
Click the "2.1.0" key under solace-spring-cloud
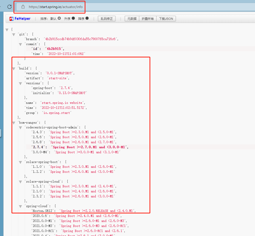tap(37, 191)
